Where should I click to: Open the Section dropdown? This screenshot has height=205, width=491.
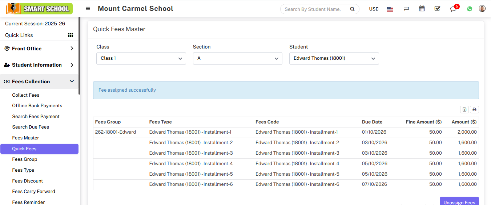coord(237,58)
